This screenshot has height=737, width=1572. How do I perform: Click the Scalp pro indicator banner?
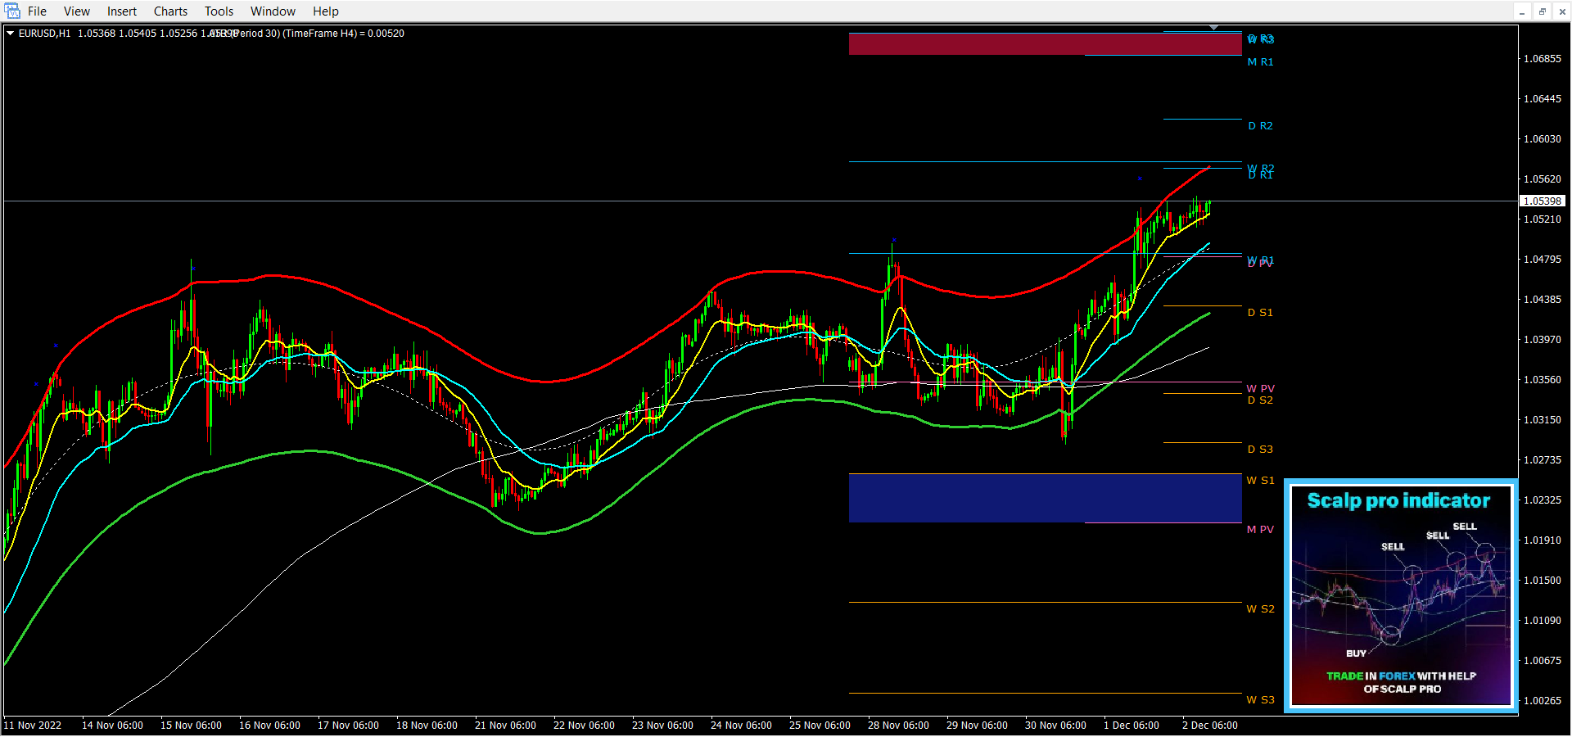[x=1400, y=596]
